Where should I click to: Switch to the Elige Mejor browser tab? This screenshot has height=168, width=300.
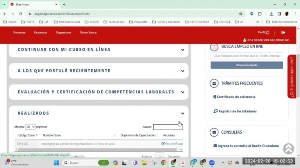pyautogui.click(x=34, y=4)
